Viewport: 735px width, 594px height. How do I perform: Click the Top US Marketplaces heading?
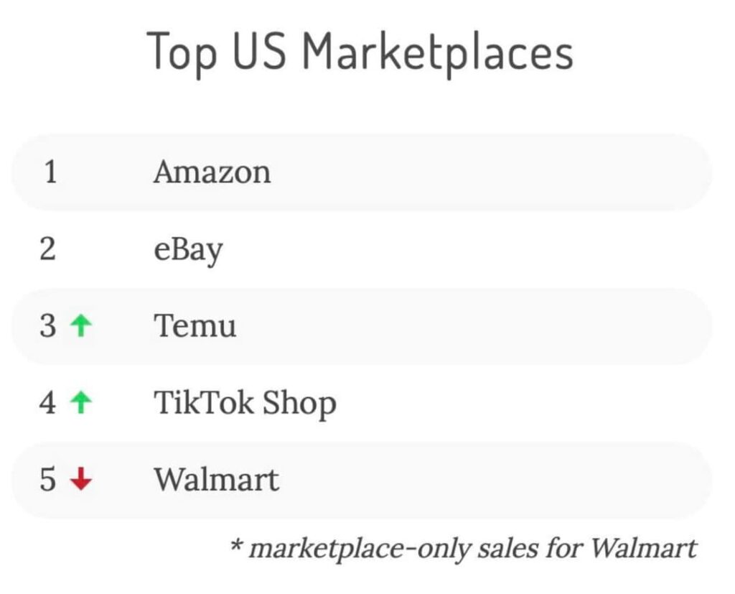click(360, 52)
